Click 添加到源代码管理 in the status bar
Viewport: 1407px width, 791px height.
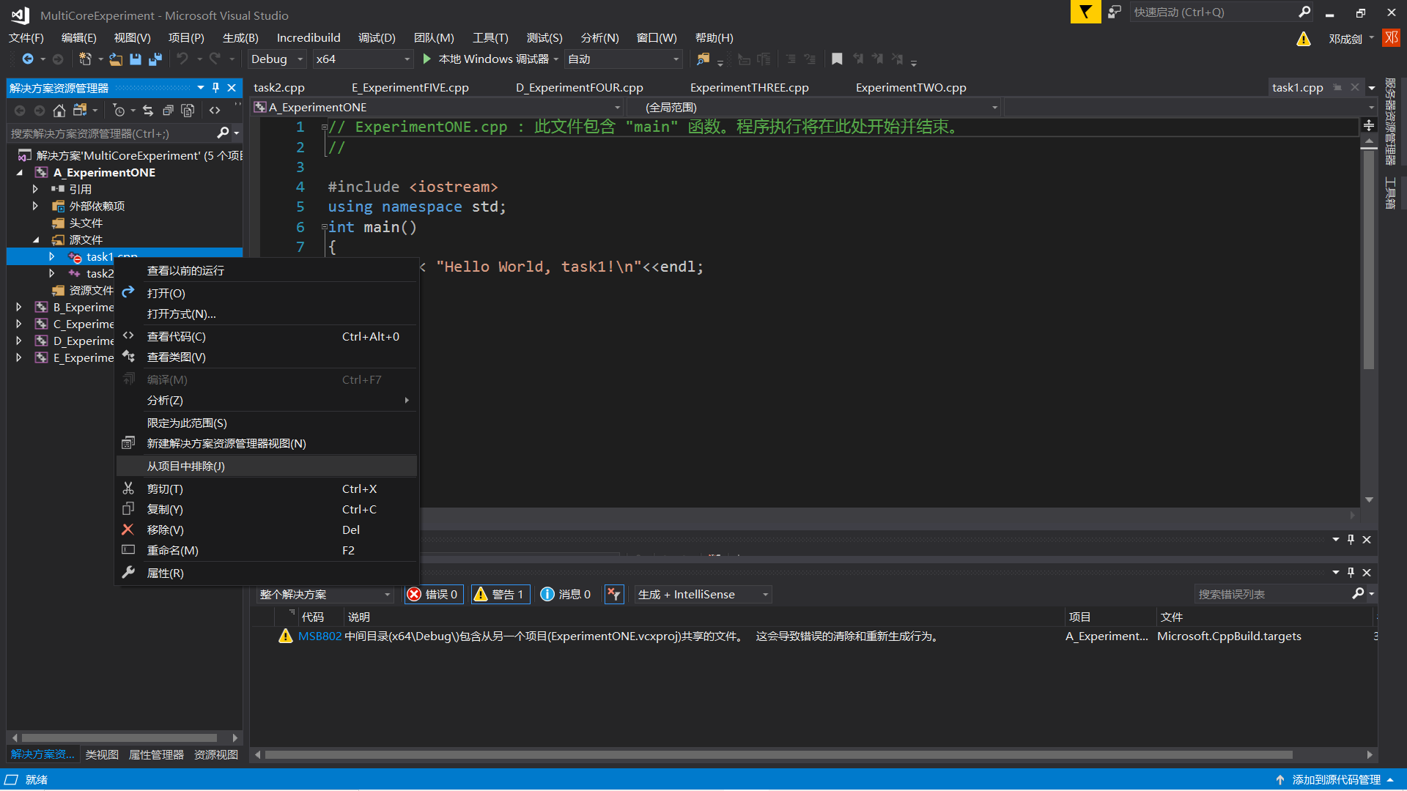click(x=1336, y=780)
